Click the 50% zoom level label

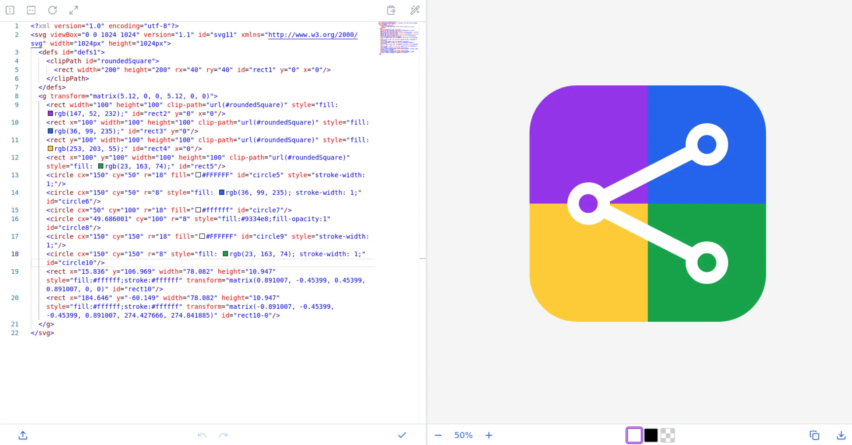coord(463,435)
